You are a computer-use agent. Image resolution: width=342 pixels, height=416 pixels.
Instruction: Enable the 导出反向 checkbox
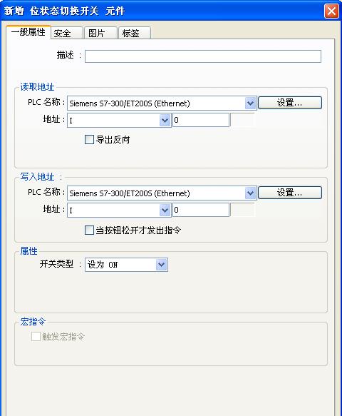coord(89,139)
